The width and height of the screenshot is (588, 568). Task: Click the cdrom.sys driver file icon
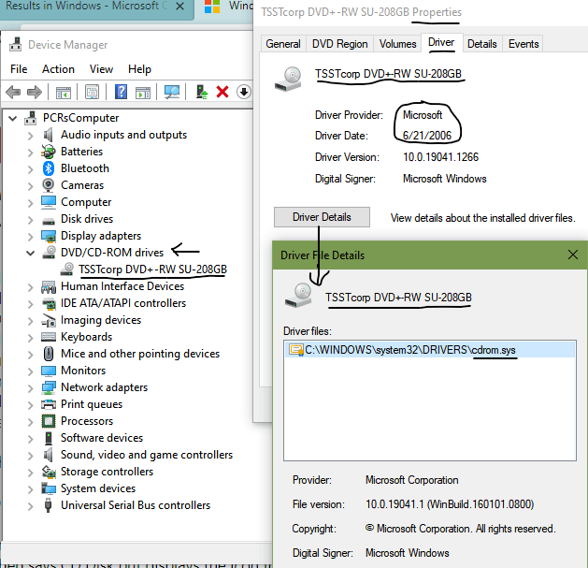296,350
